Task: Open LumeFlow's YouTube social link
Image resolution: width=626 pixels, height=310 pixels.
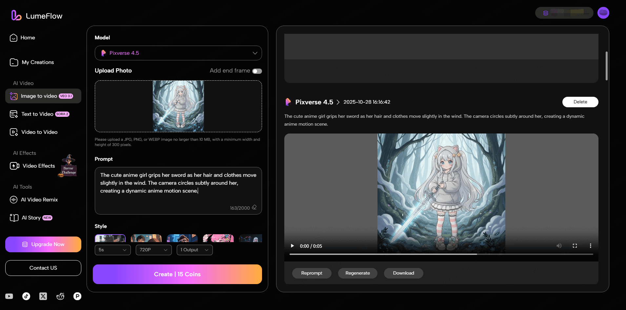Action: click(x=9, y=296)
